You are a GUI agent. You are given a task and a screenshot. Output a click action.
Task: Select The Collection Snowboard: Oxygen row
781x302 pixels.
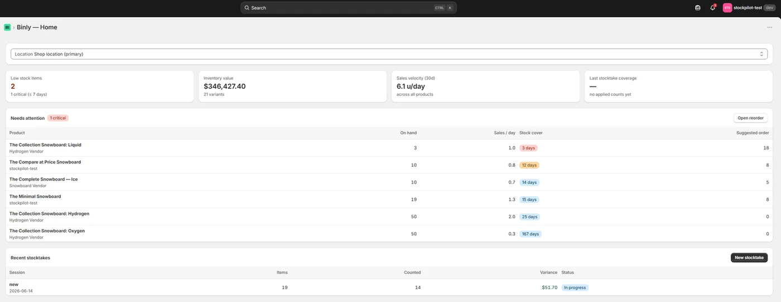coord(389,234)
